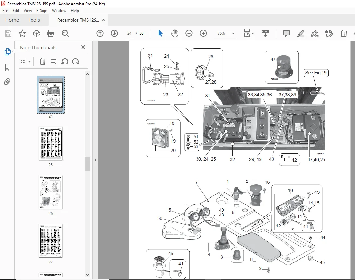
Task: Open fit page options icon
Action: click(x=247, y=33)
